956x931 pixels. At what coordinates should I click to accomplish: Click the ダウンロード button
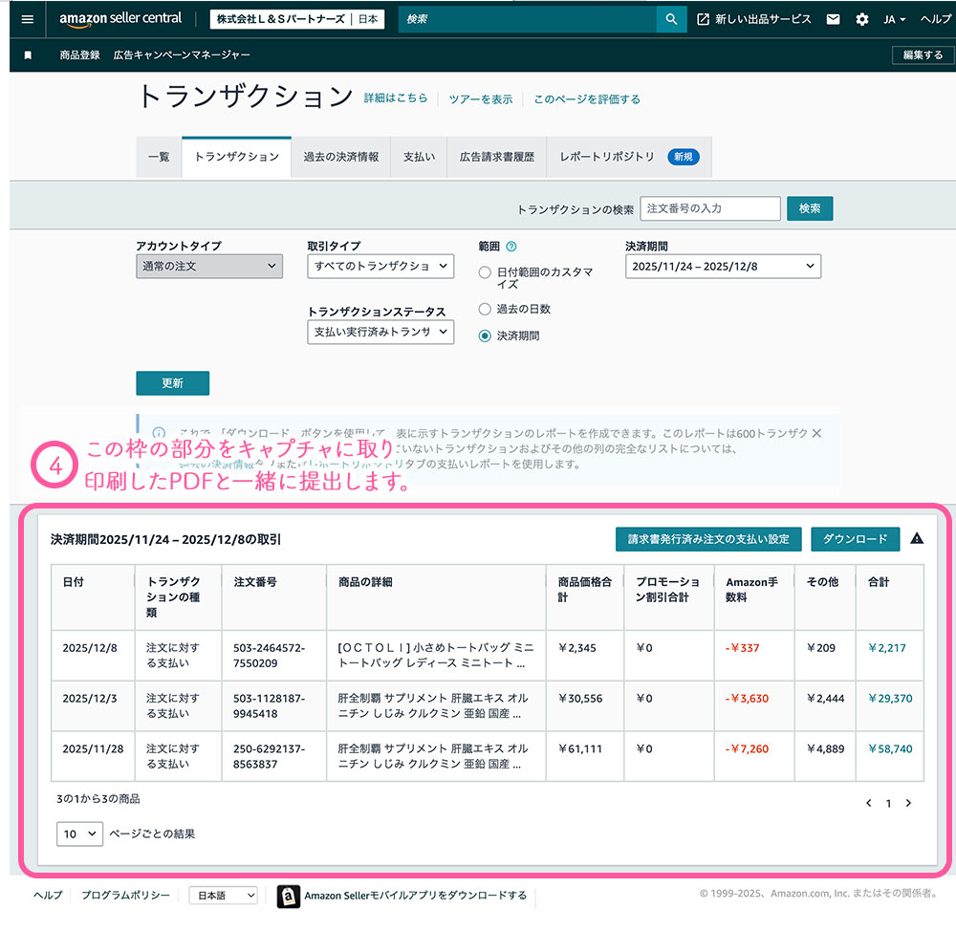coord(855,539)
